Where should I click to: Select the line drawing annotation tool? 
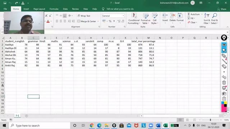(x=224, y=61)
